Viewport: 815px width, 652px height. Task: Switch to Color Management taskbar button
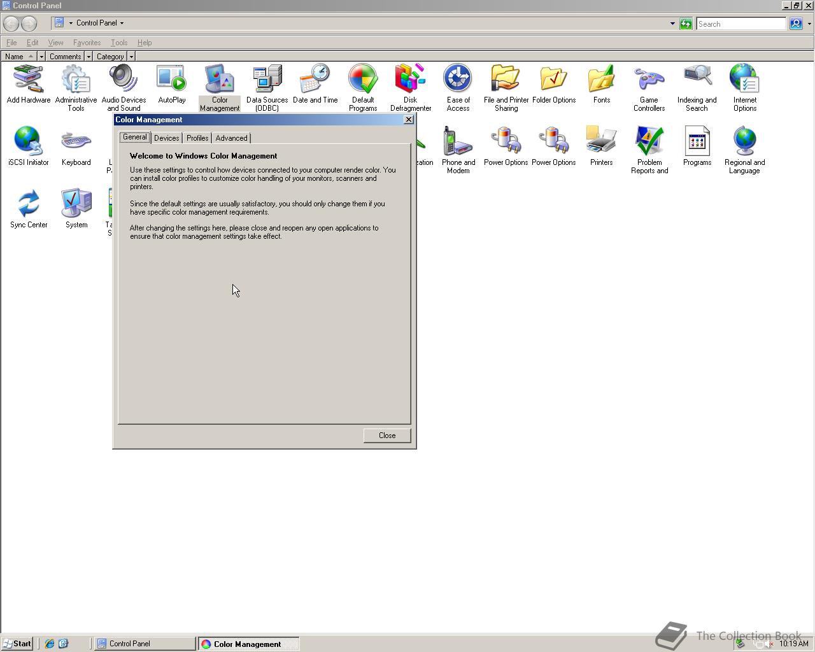(x=248, y=644)
